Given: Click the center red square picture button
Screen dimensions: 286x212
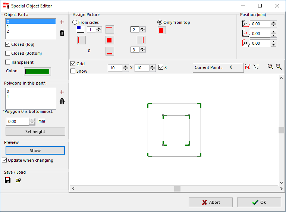Looking at the screenshot, I should click(x=110, y=40).
